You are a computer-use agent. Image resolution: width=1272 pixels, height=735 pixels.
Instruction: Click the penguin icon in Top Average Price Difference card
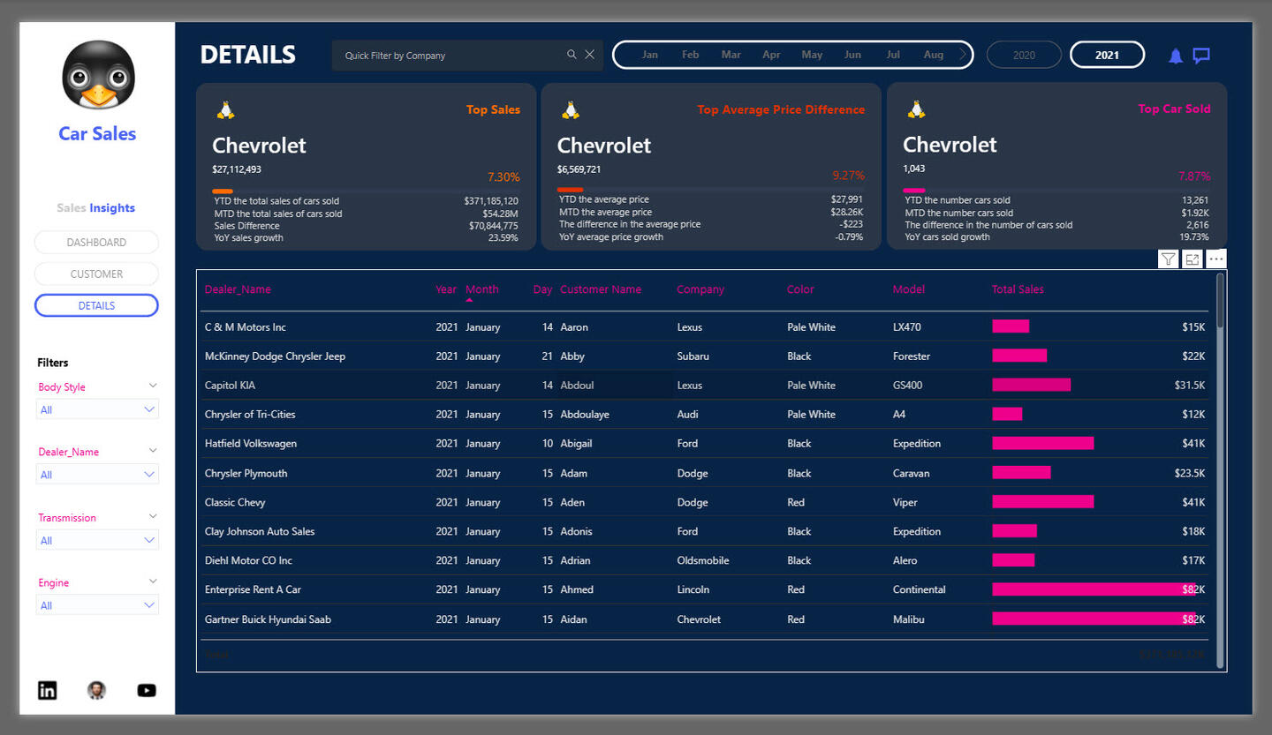pos(571,110)
